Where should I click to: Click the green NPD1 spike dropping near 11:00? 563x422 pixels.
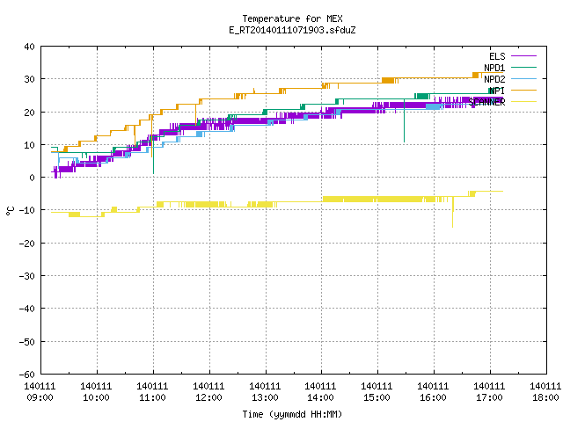153,155
